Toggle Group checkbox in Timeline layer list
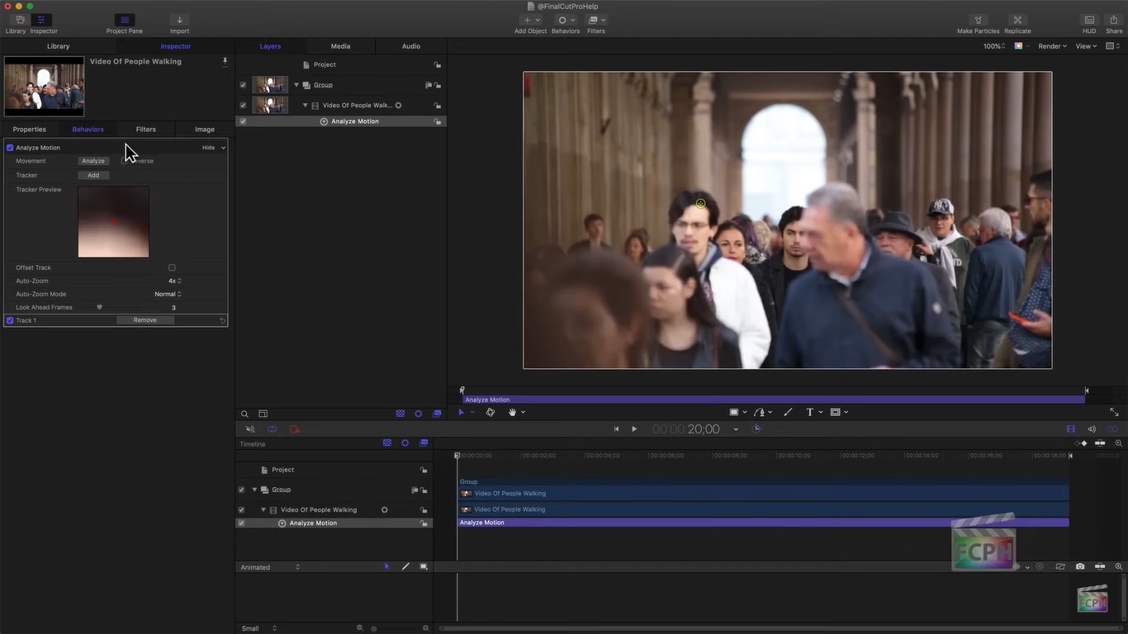1128x634 pixels. click(x=241, y=490)
